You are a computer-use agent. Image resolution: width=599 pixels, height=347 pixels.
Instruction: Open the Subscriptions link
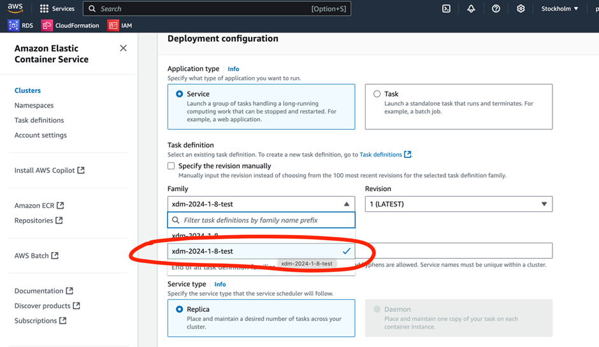click(36, 321)
